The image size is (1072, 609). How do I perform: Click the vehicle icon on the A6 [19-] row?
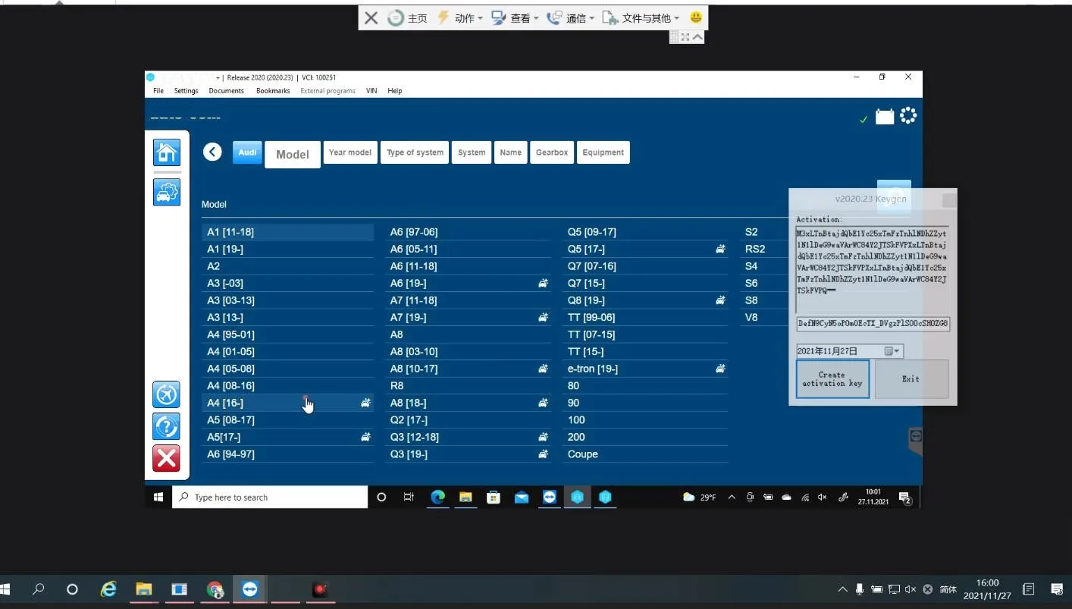[543, 283]
